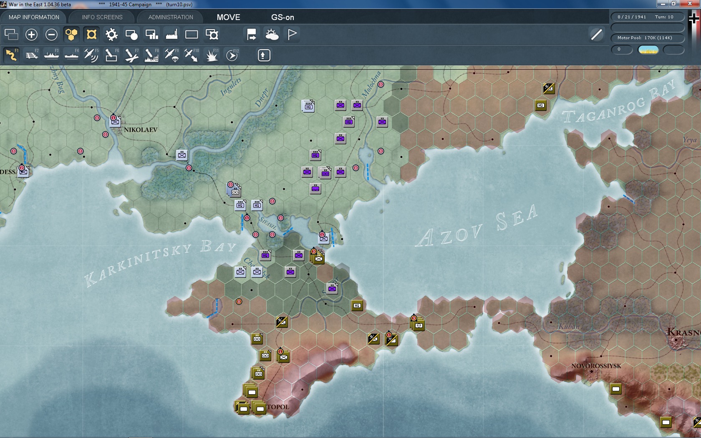
Task: Click the diagonal slash button
Action: coord(596,34)
